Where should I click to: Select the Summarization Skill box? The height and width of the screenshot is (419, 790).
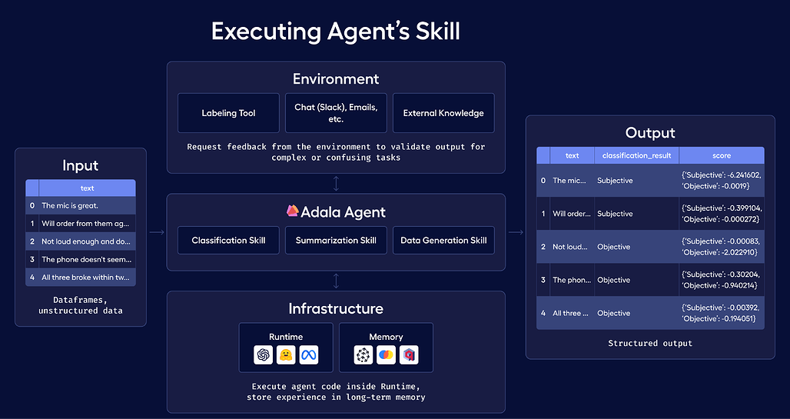tap(336, 240)
